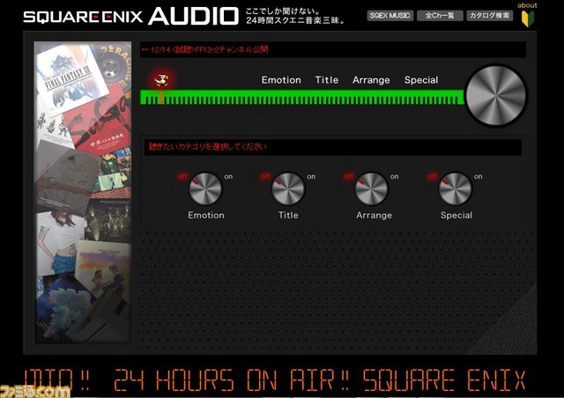Image resolution: width=564 pixels, height=398 pixels.
Task: Select Emotion above the tuner bar
Action: (281, 80)
